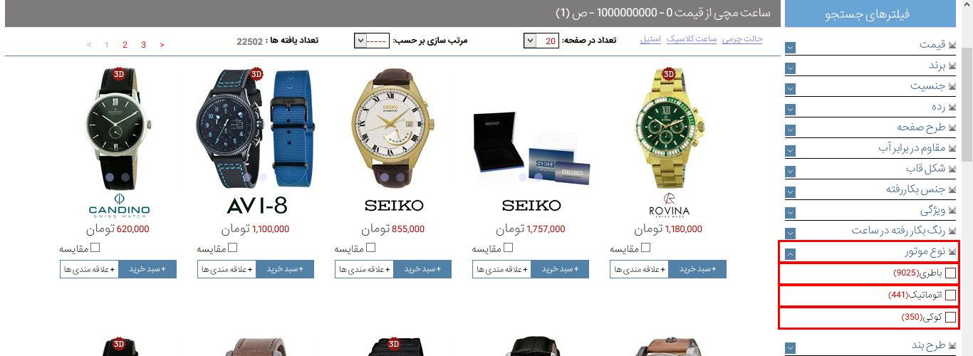Screen dimensions: 973x356
Task: Click the 3D badge on the Rovina watch
Action: pyautogui.click(x=668, y=74)
